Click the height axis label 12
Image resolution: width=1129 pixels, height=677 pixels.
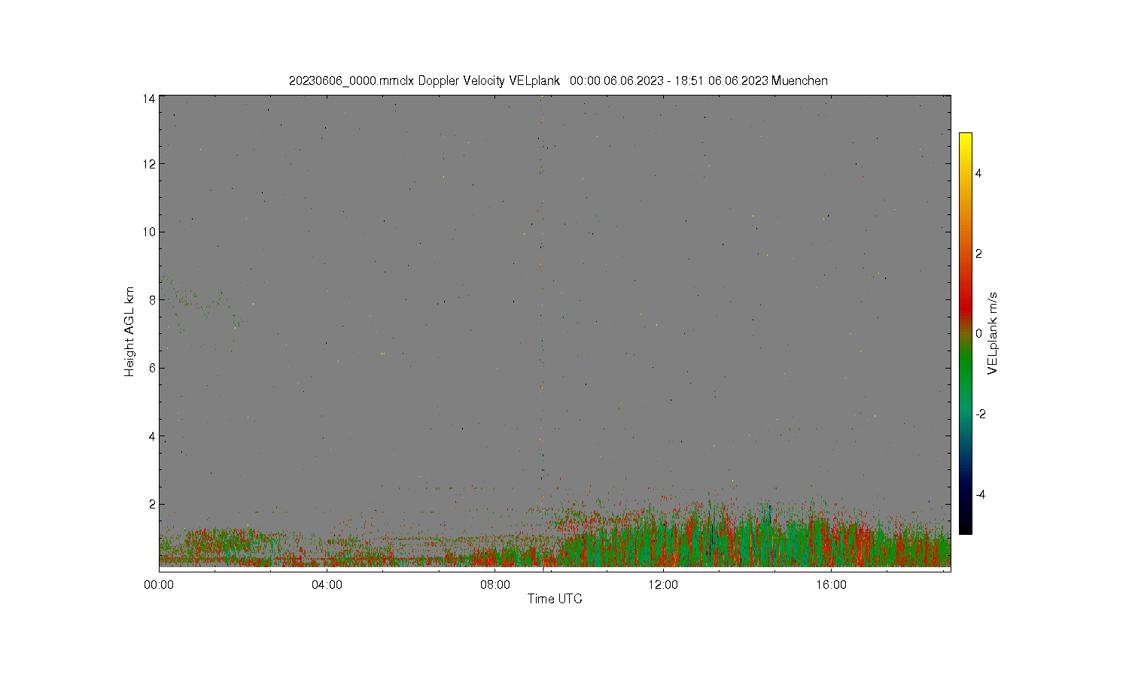click(150, 163)
